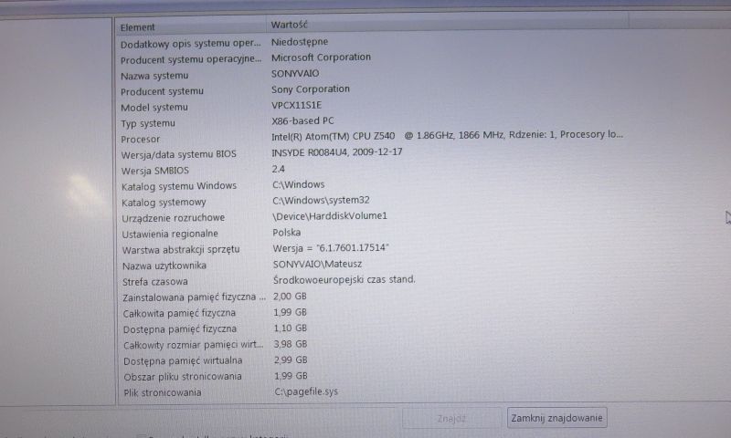Image resolution: width=731 pixels, height=438 pixels.
Task: Select the C:\Windows\system32 value
Action: [x=321, y=201]
